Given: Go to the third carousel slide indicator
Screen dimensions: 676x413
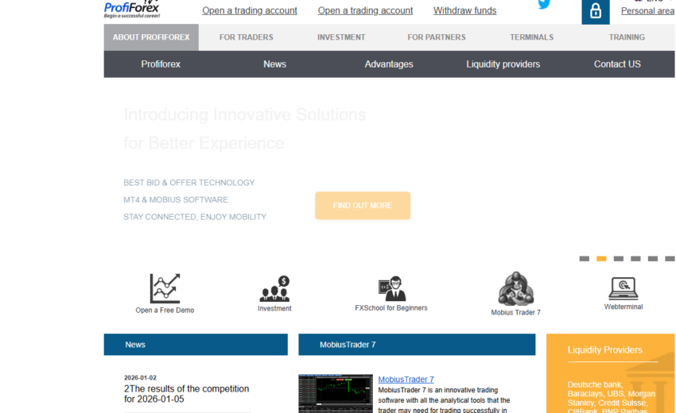Looking at the screenshot, I should (619, 258).
